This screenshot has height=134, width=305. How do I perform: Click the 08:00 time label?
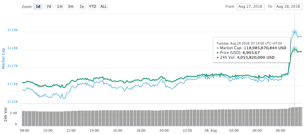[x=25, y=130]
